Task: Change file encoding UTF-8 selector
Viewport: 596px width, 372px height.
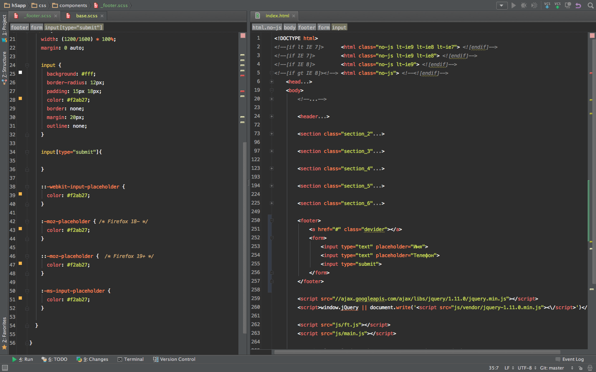Action: click(527, 368)
